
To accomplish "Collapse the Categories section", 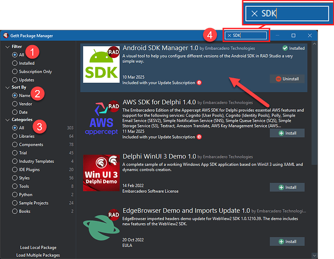I will click(x=7, y=120).
